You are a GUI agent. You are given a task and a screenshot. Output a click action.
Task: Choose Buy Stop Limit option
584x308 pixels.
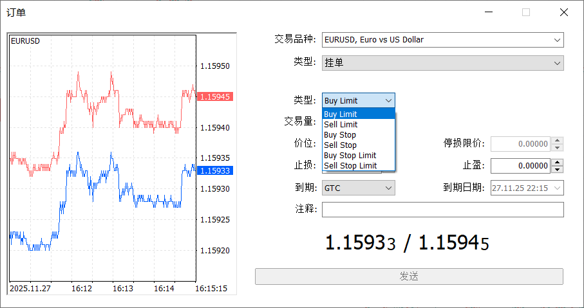358,156
